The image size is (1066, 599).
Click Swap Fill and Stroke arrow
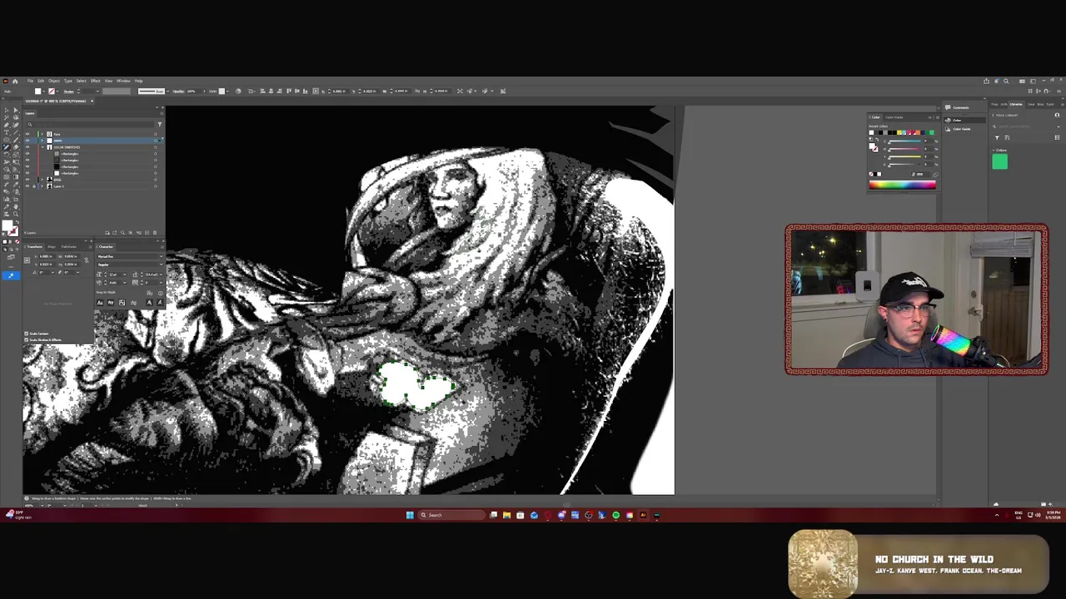pyautogui.click(x=17, y=222)
